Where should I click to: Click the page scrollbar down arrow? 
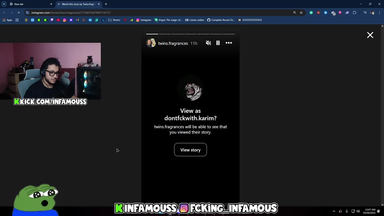382,205
